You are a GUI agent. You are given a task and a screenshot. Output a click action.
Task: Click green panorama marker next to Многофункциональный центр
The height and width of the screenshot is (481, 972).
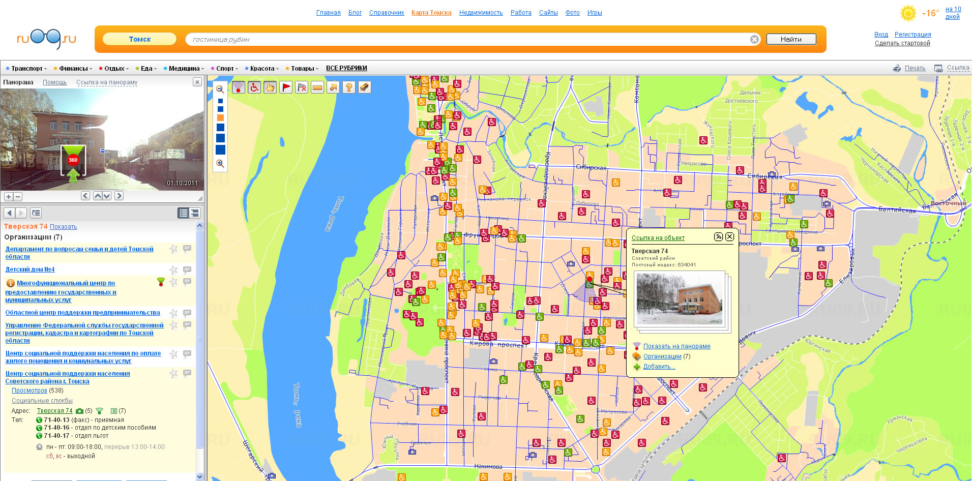tap(161, 282)
